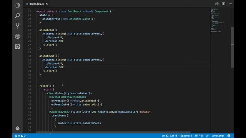Open the More Actions ellipsis menu
The width and height of the screenshot is (246, 138).
click(230, 4)
